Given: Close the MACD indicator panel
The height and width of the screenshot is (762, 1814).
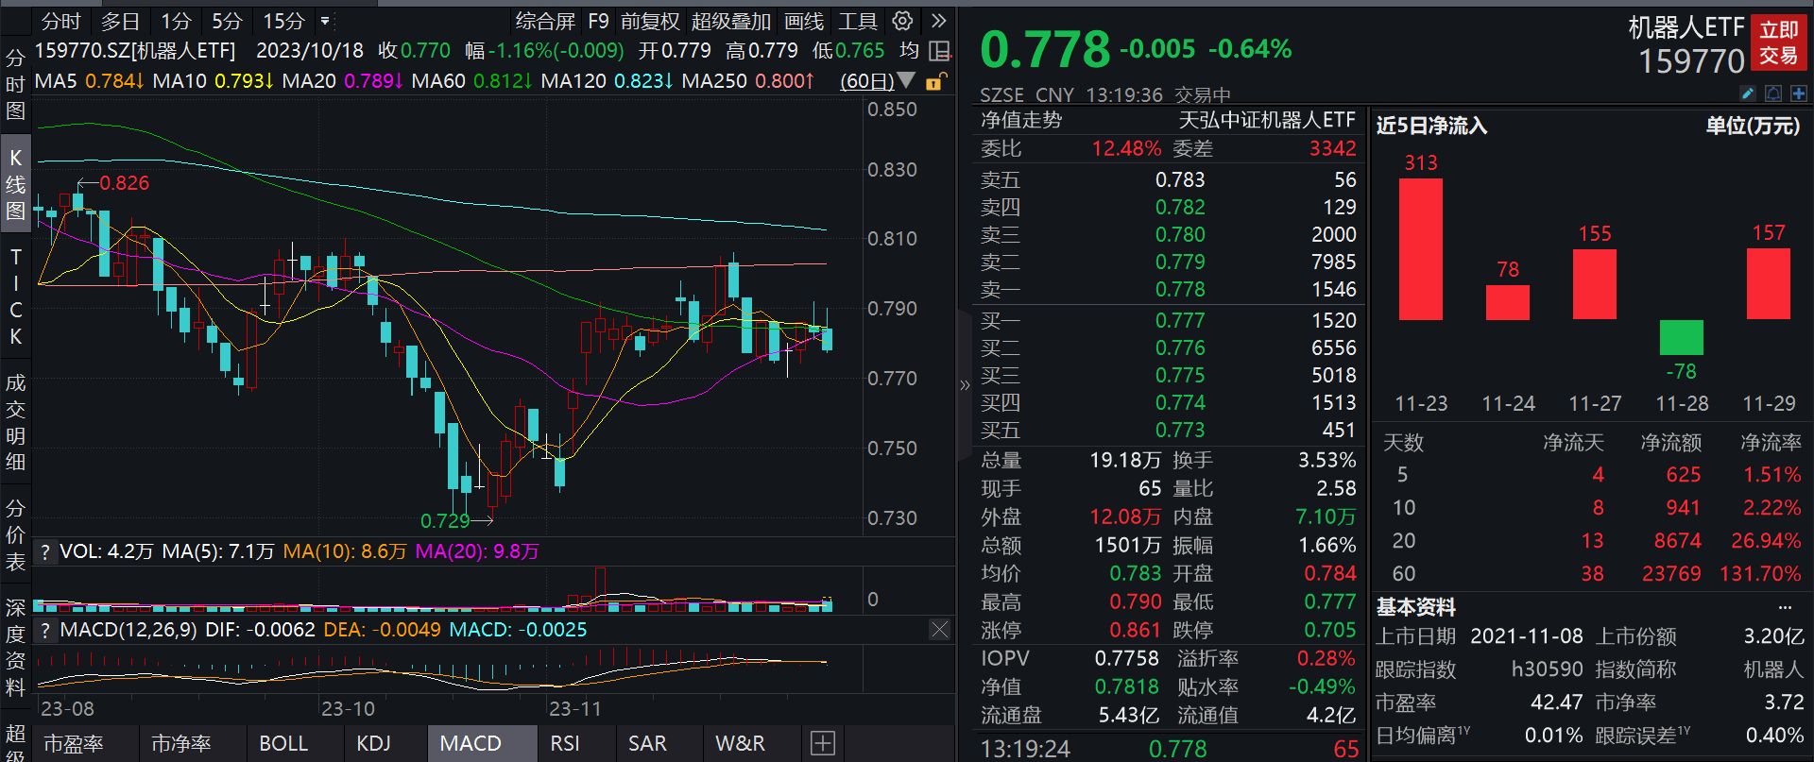Looking at the screenshot, I should pos(939,630).
